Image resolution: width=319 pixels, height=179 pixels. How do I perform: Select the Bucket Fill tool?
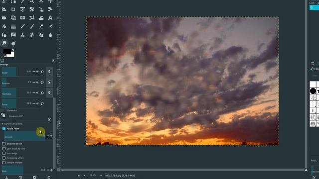click(x=4, y=26)
